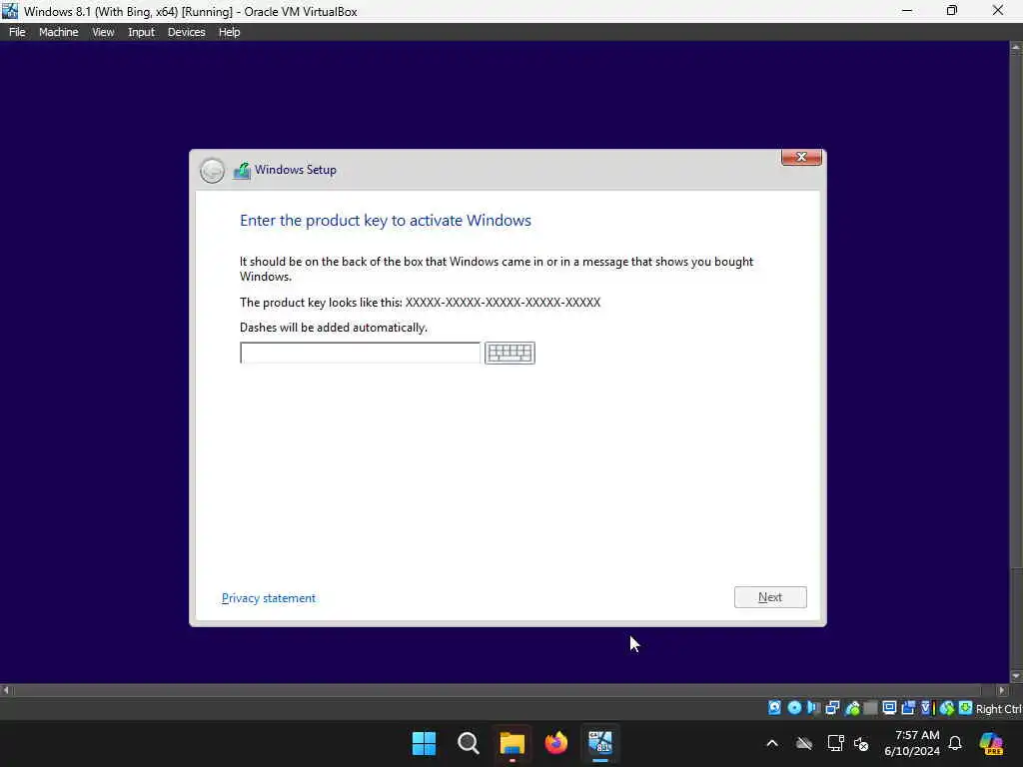
Task: Open the View menu
Action: (x=103, y=32)
